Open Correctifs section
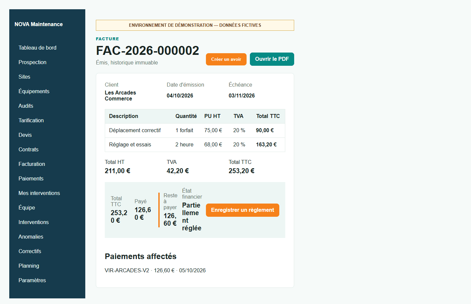This screenshot has width=471, height=304. tap(30, 251)
